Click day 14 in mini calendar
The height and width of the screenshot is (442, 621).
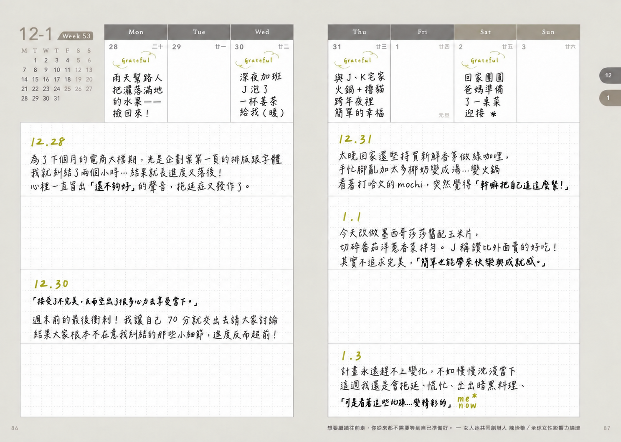[x=24, y=79]
